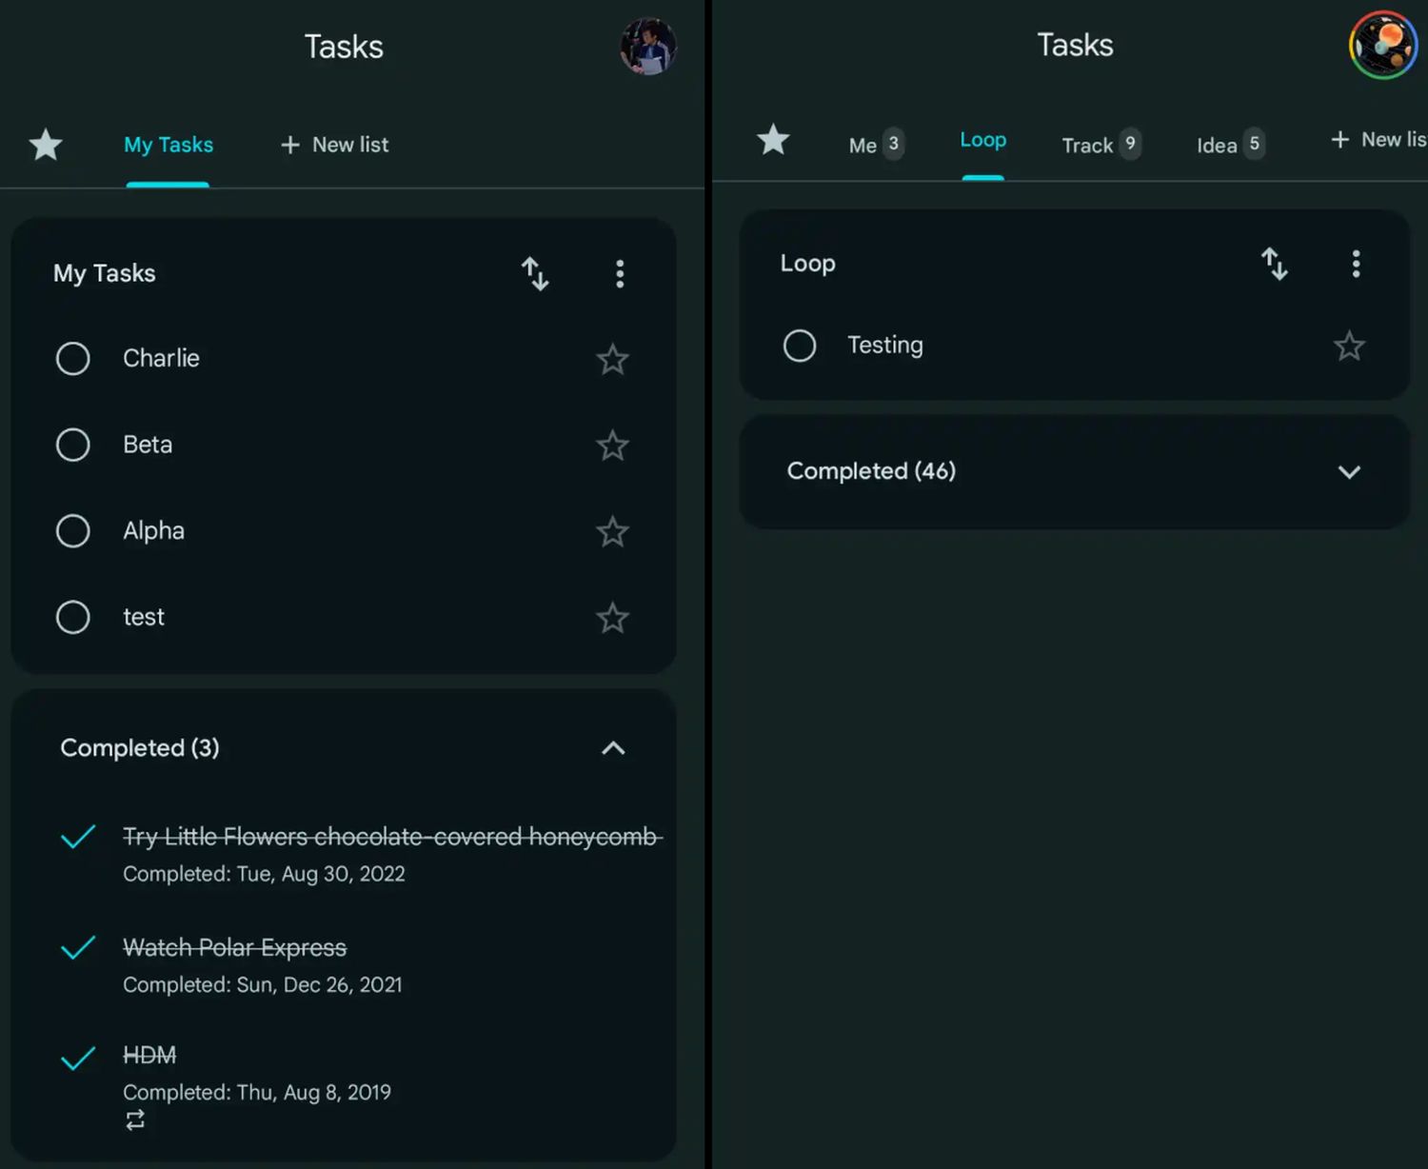Open three-dot menu for My Tasks list
The width and height of the screenshot is (1428, 1169).
[620, 274]
